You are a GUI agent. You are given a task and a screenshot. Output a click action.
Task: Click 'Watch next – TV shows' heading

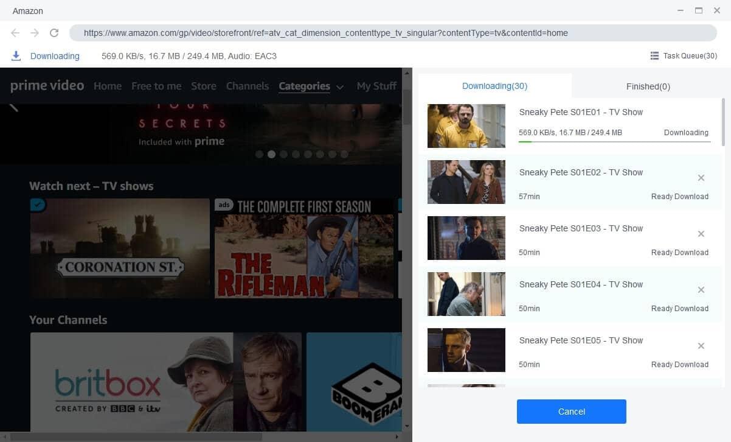[91, 186]
